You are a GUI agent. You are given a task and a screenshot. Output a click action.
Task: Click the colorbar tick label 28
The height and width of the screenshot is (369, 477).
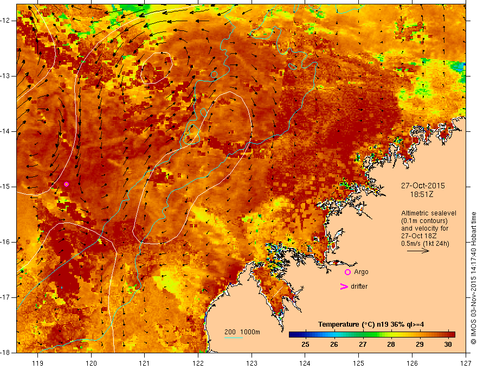391,345
